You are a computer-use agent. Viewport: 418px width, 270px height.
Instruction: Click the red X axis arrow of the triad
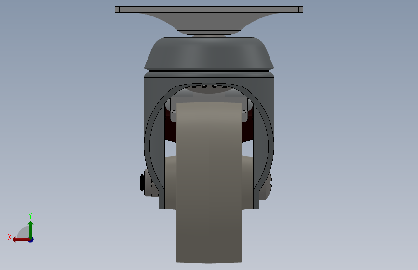[21, 240]
